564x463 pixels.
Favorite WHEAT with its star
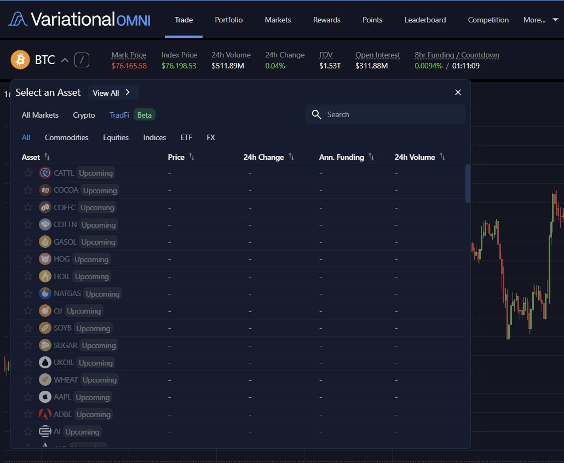[28, 380]
